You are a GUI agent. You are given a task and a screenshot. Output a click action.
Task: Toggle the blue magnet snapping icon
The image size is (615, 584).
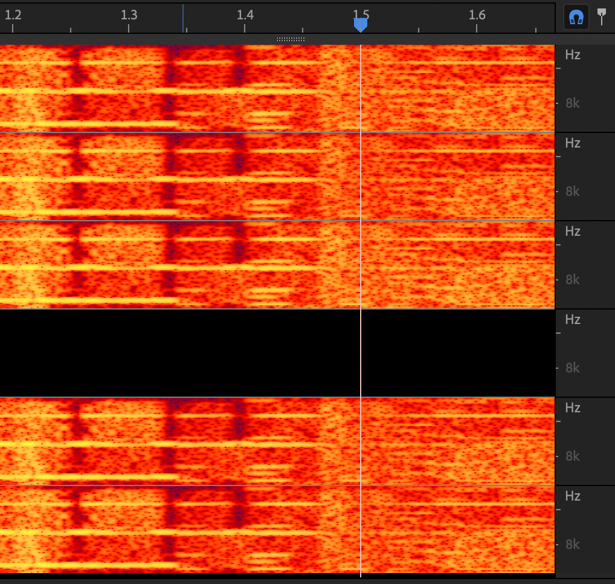[x=576, y=18]
